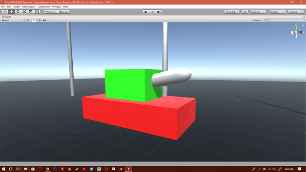This screenshot has width=306, height=172.
Task: Open Blender from taskbar
Action: tap(121, 169)
